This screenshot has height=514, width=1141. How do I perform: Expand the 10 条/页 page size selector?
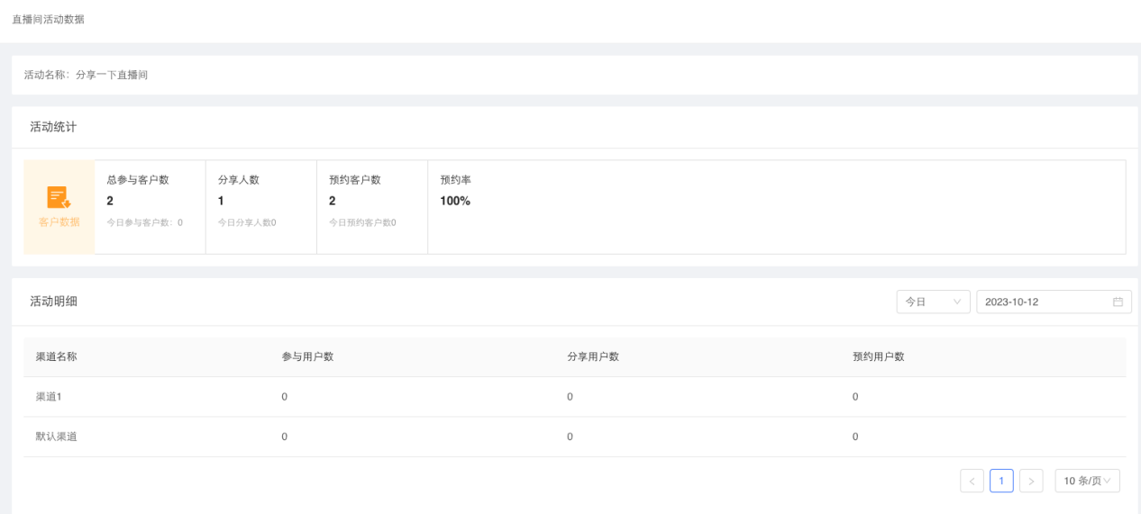click(x=1087, y=481)
